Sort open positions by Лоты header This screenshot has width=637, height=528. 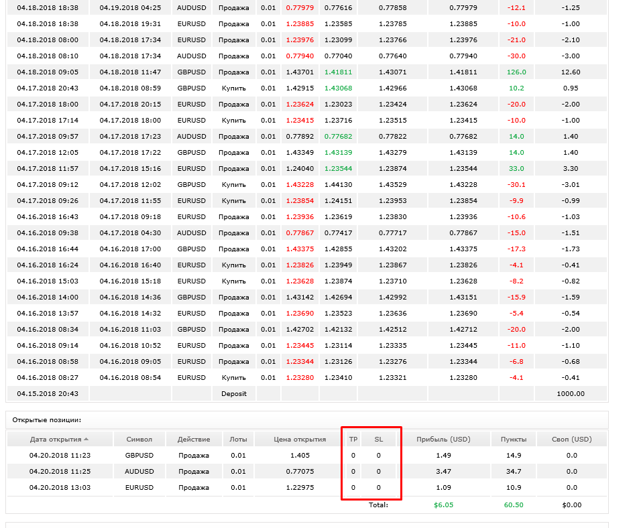238,439
